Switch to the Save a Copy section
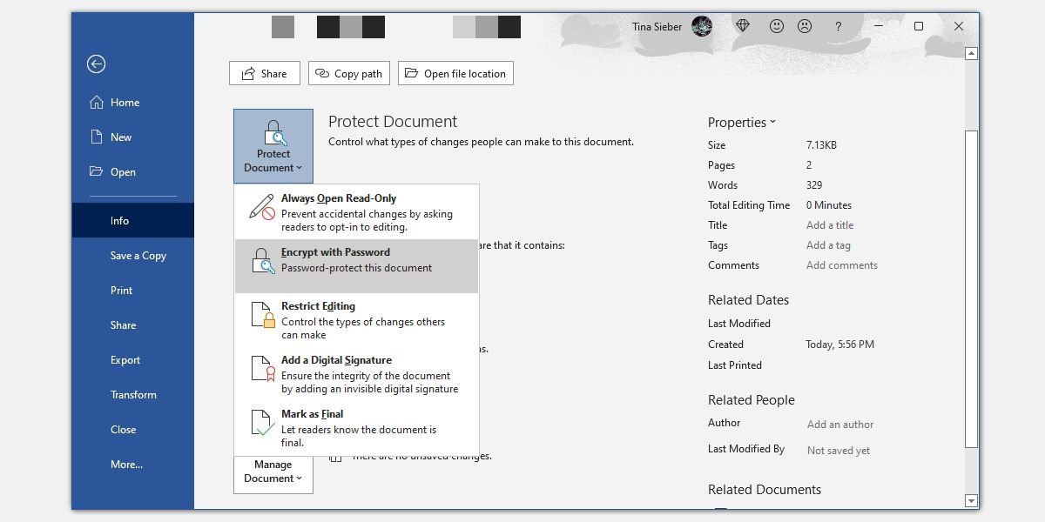This screenshot has height=522, width=1045. click(x=139, y=255)
